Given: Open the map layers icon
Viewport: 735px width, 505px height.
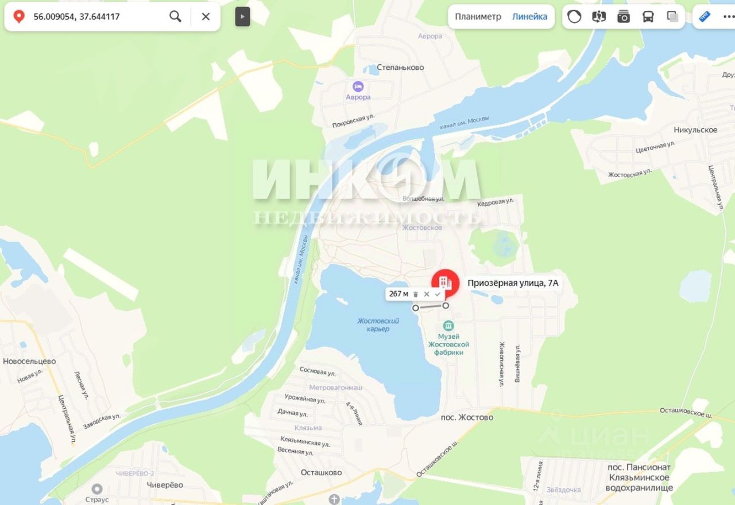Looking at the screenshot, I should pos(673,17).
